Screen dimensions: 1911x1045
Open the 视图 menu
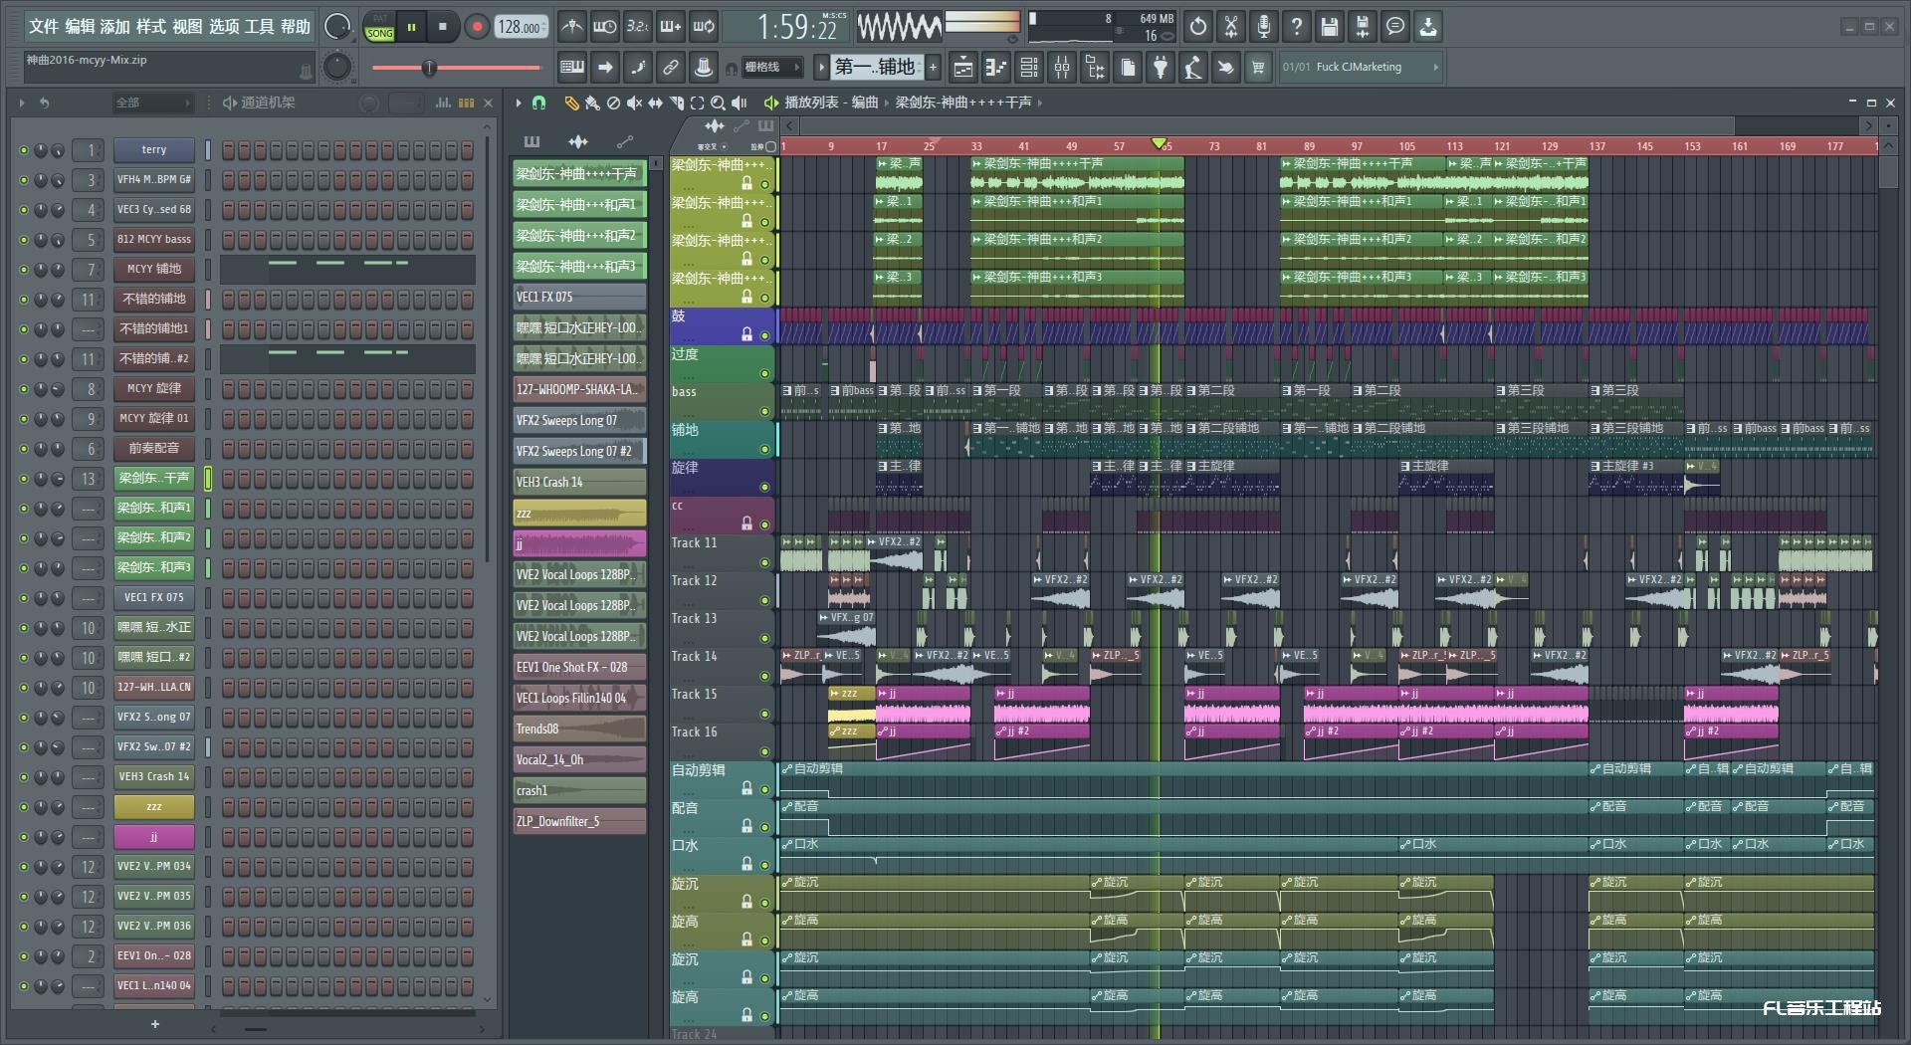click(188, 27)
